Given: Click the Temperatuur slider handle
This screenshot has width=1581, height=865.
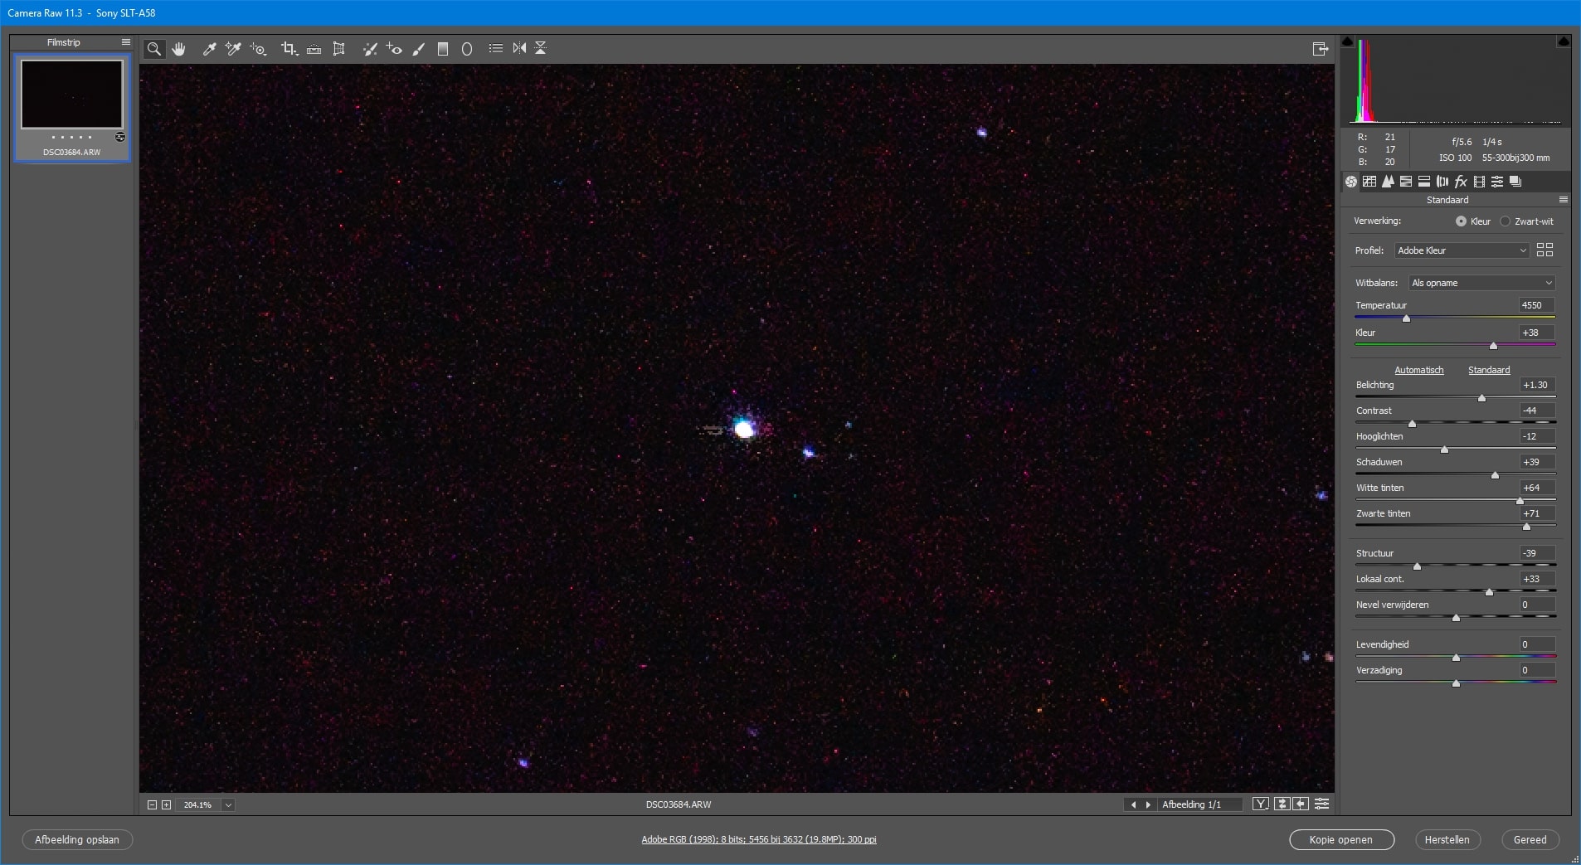Looking at the screenshot, I should coord(1406,318).
